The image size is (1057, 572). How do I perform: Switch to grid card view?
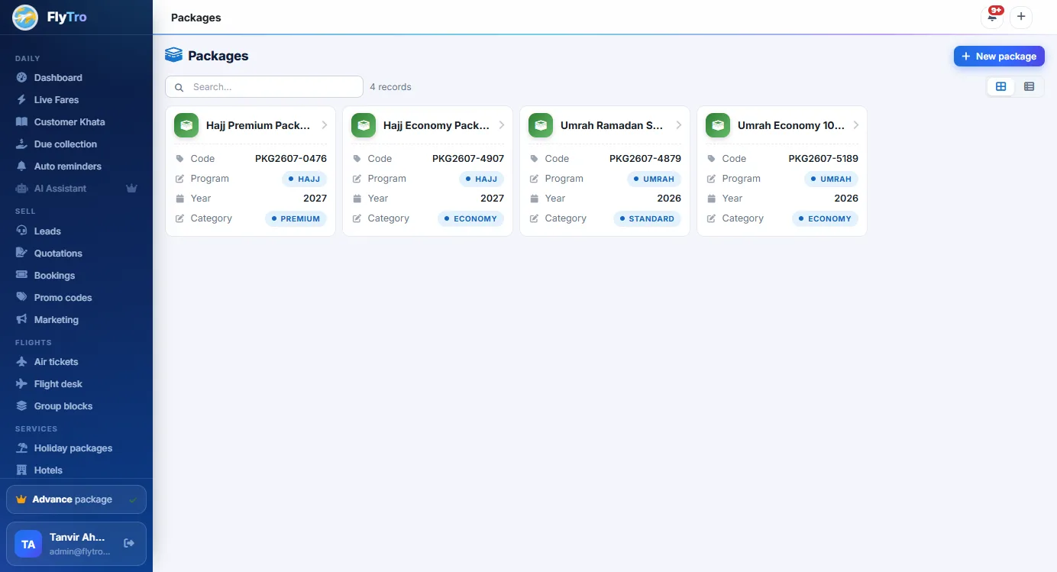(1001, 86)
